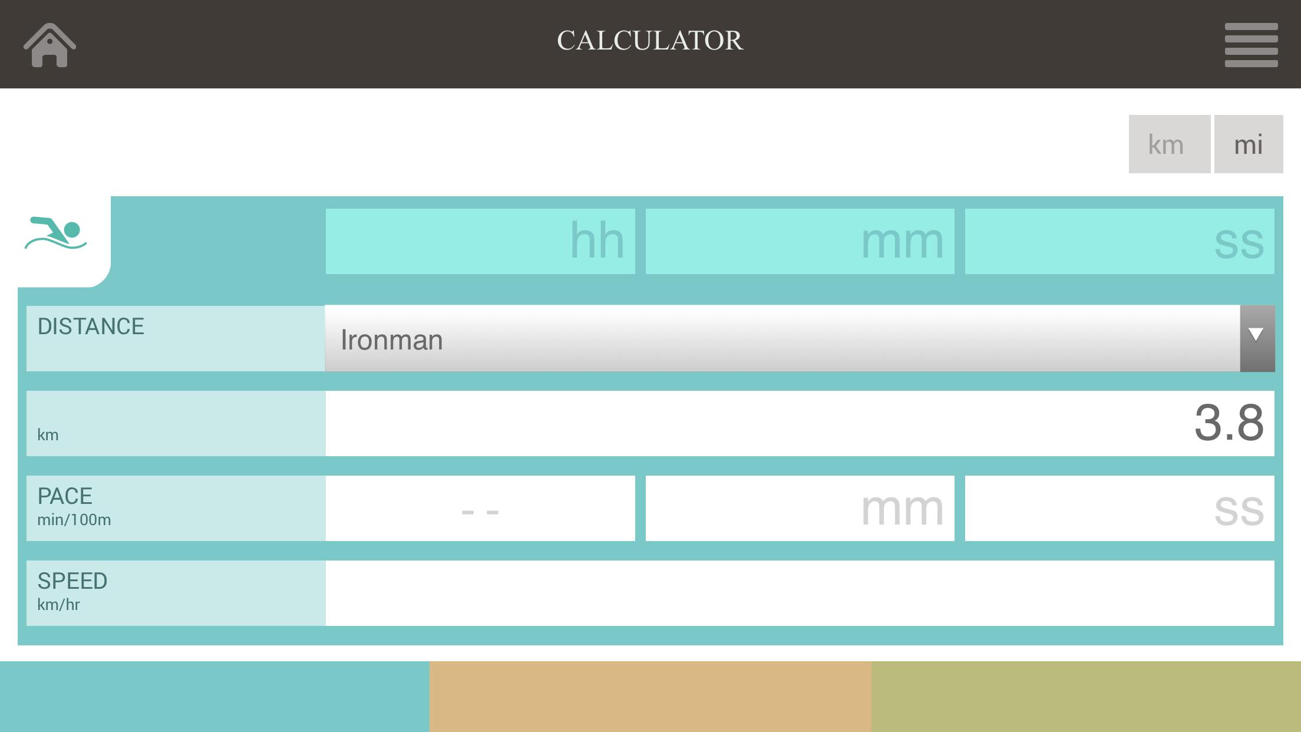Switch to kilometers unit toggle
The image size is (1301, 732).
pyautogui.click(x=1166, y=144)
